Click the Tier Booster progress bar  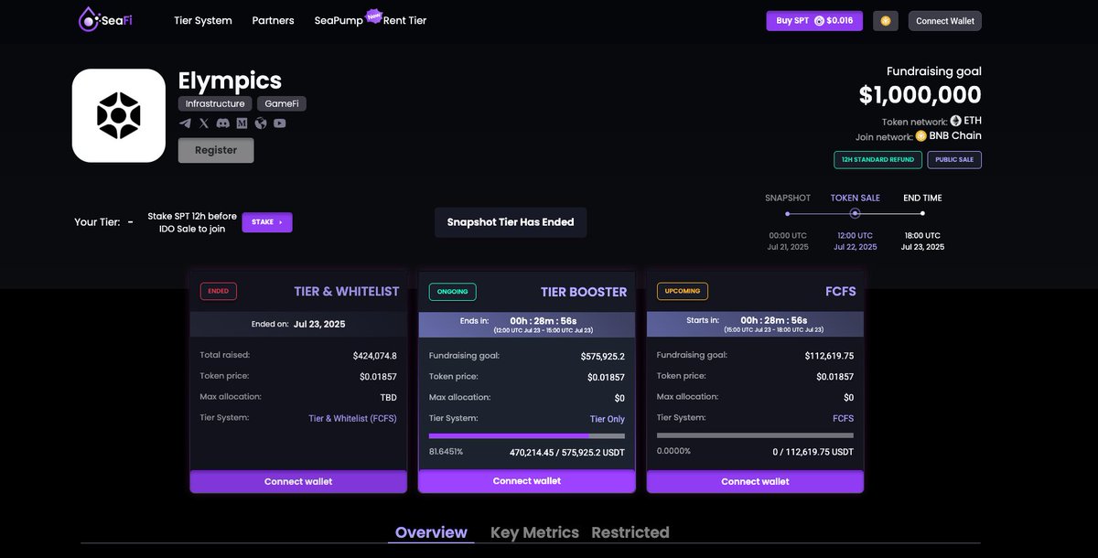coord(527,436)
